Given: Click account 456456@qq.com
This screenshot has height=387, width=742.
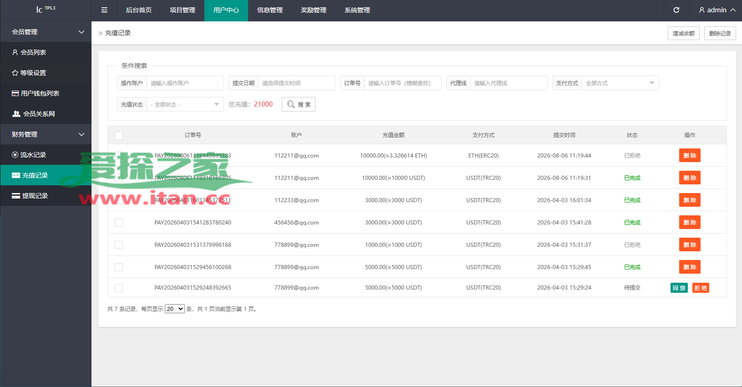Looking at the screenshot, I should pyautogui.click(x=296, y=223).
